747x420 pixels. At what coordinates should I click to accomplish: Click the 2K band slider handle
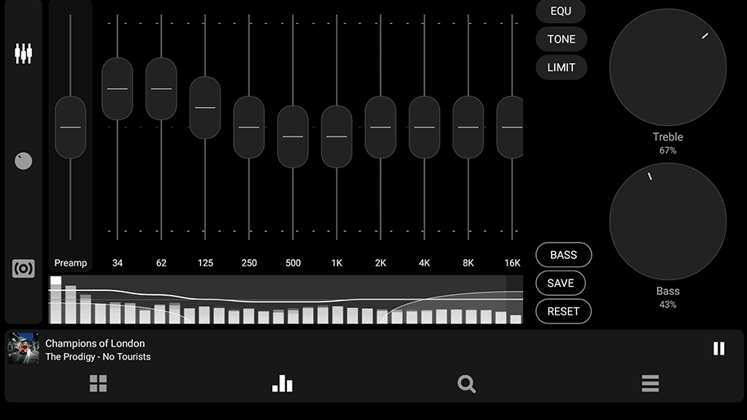[380, 127]
